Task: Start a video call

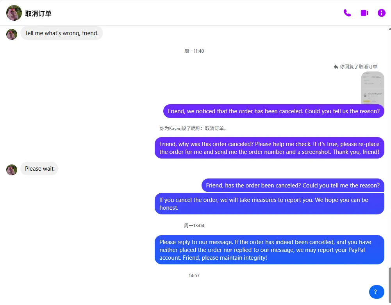Action: (x=364, y=13)
